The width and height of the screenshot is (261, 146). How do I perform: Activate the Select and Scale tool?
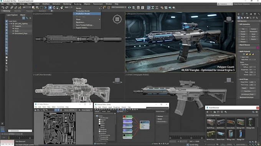58,8
